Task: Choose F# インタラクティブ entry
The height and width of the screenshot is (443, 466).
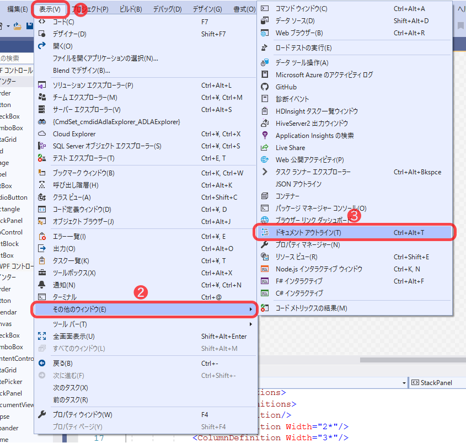Action: coord(354,281)
